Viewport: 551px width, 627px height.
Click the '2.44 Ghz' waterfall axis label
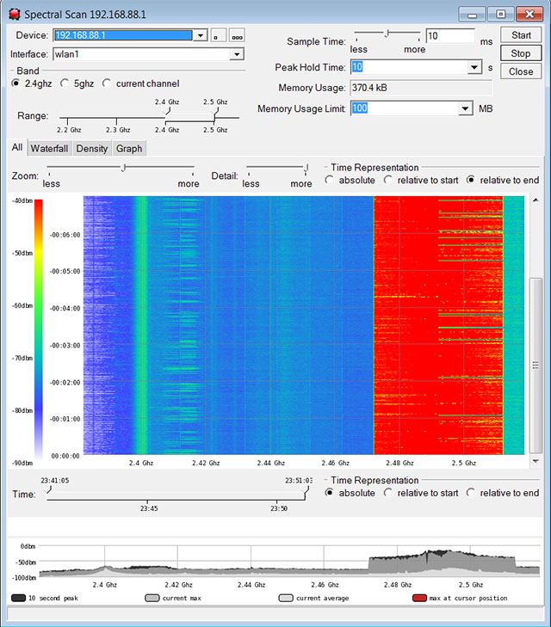[x=271, y=463]
